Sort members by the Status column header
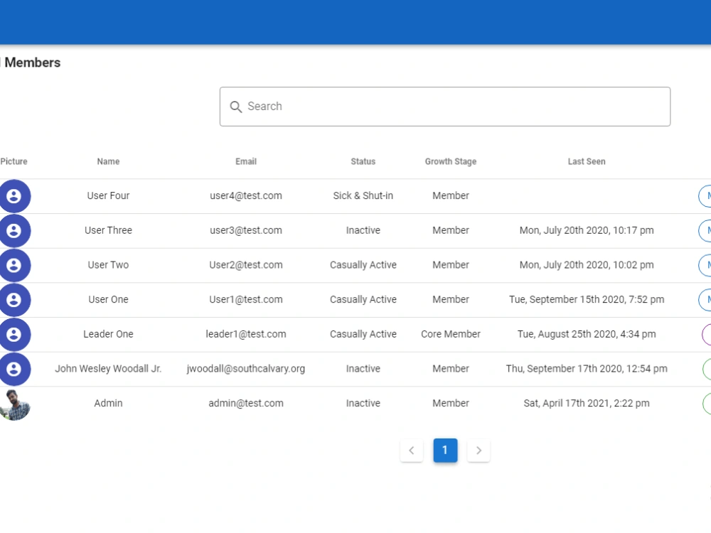This screenshot has width=711, height=533. pyautogui.click(x=363, y=161)
